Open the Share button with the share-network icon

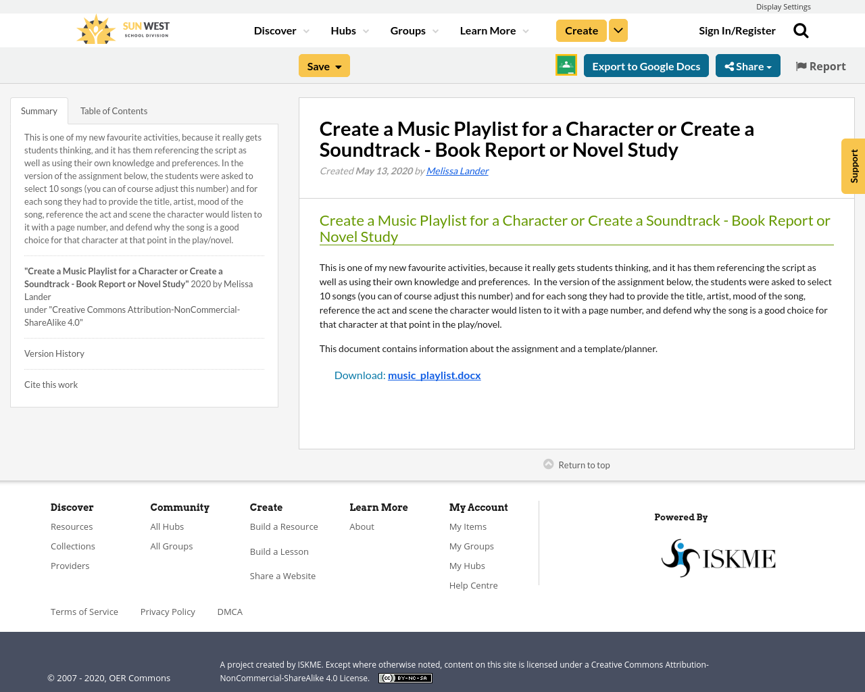pyautogui.click(x=747, y=65)
